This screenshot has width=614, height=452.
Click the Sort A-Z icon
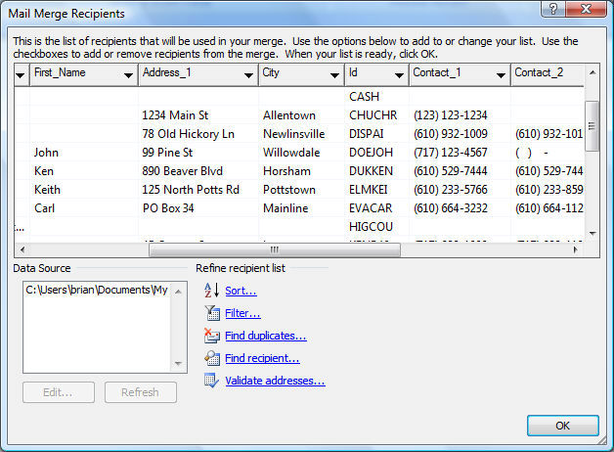211,291
